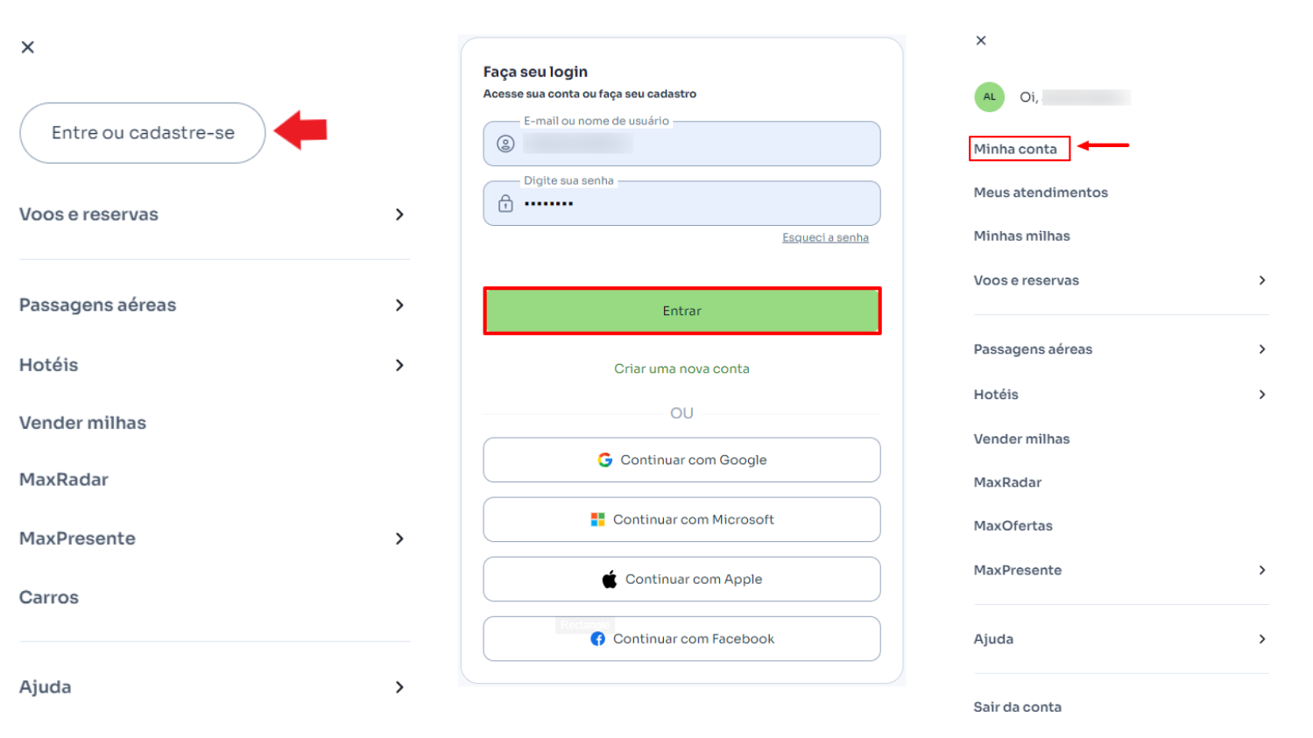Click the padlock icon in password field

coord(505,203)
